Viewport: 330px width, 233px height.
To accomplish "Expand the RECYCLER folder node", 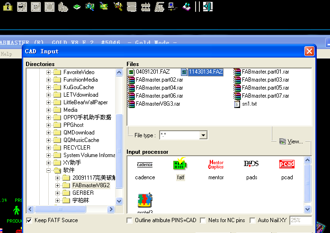I will (48, 148).
